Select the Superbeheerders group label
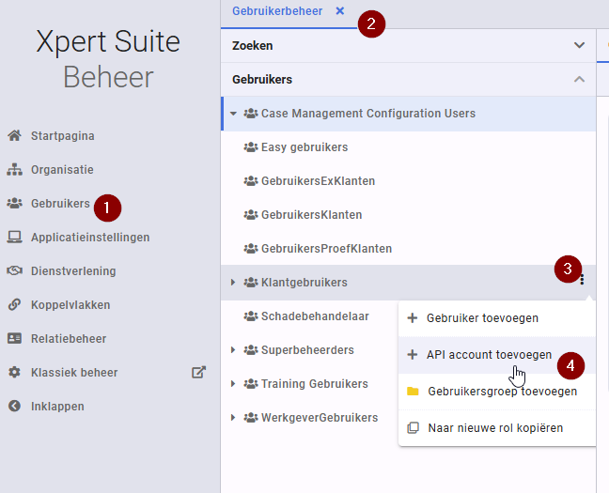Viewport: 609px width, 493px height. coord(307,350)
